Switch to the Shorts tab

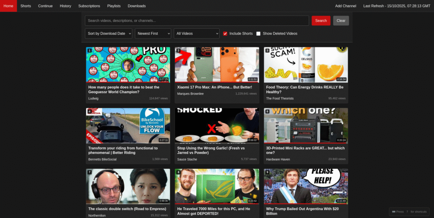[26, 6]
